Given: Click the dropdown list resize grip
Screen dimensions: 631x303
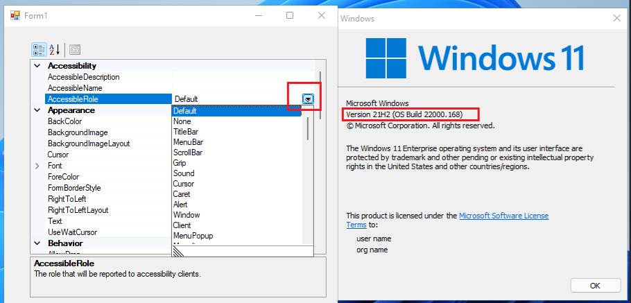Looking at the screenshot, I should pyautogui.click(x=178, y=252).
